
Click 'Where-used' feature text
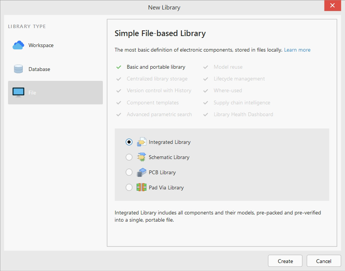point(228,91)
